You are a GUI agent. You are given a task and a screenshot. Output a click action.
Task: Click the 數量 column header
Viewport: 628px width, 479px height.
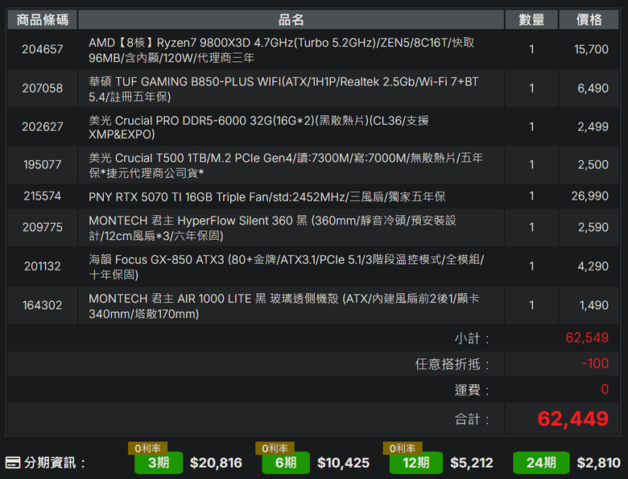531,19
